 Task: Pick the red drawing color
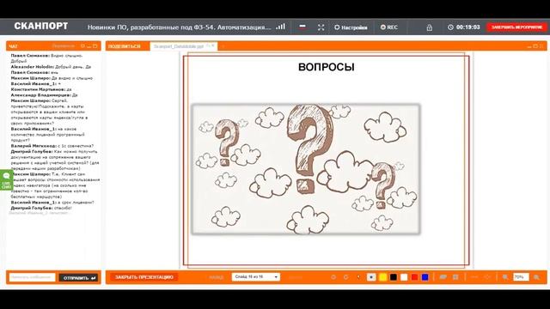tap(414, 277)
